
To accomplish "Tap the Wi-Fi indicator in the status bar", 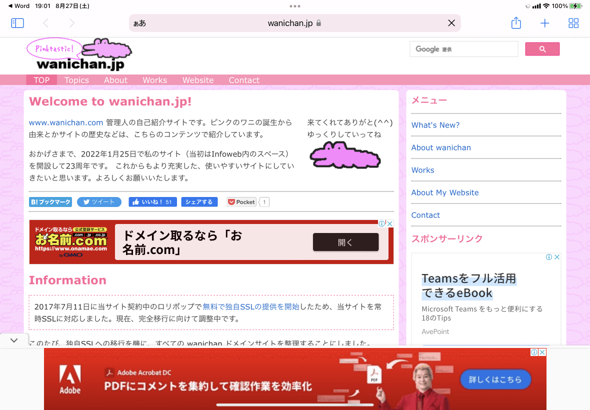I will pyautogui.click(x=546, y=6).
